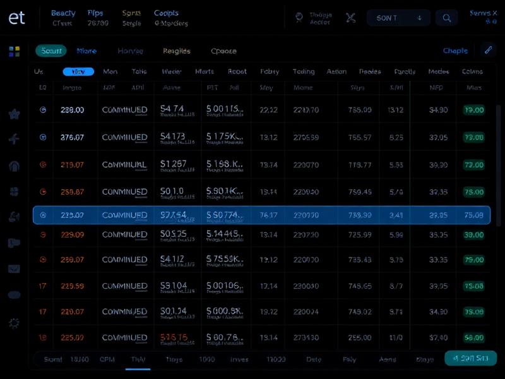Click the green "79.00" badge
The width and height of the screenshot is (505, 379).
tap(474, 260)
